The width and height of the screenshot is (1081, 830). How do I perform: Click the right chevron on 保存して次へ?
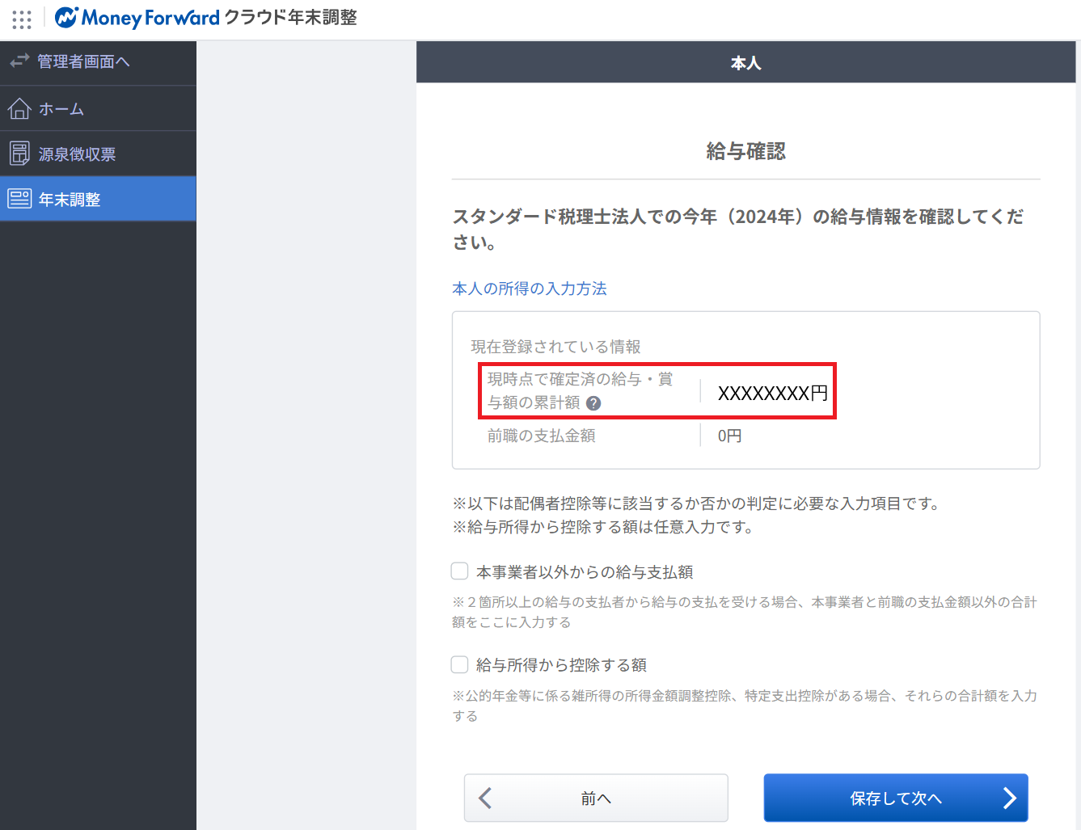[x=1010, y=798]
